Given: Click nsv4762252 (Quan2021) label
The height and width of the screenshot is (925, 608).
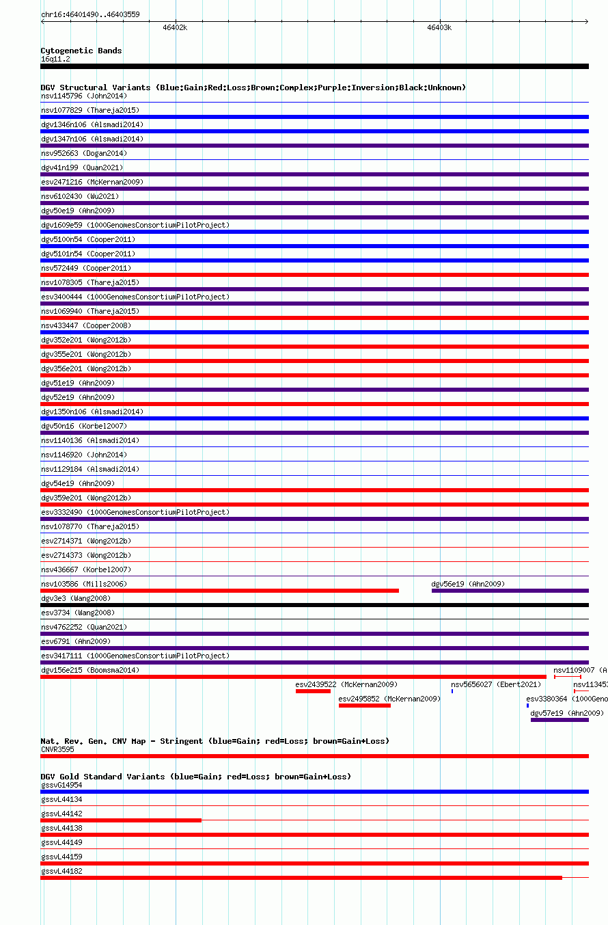Looking at the screenshot, I should [84, 627].
